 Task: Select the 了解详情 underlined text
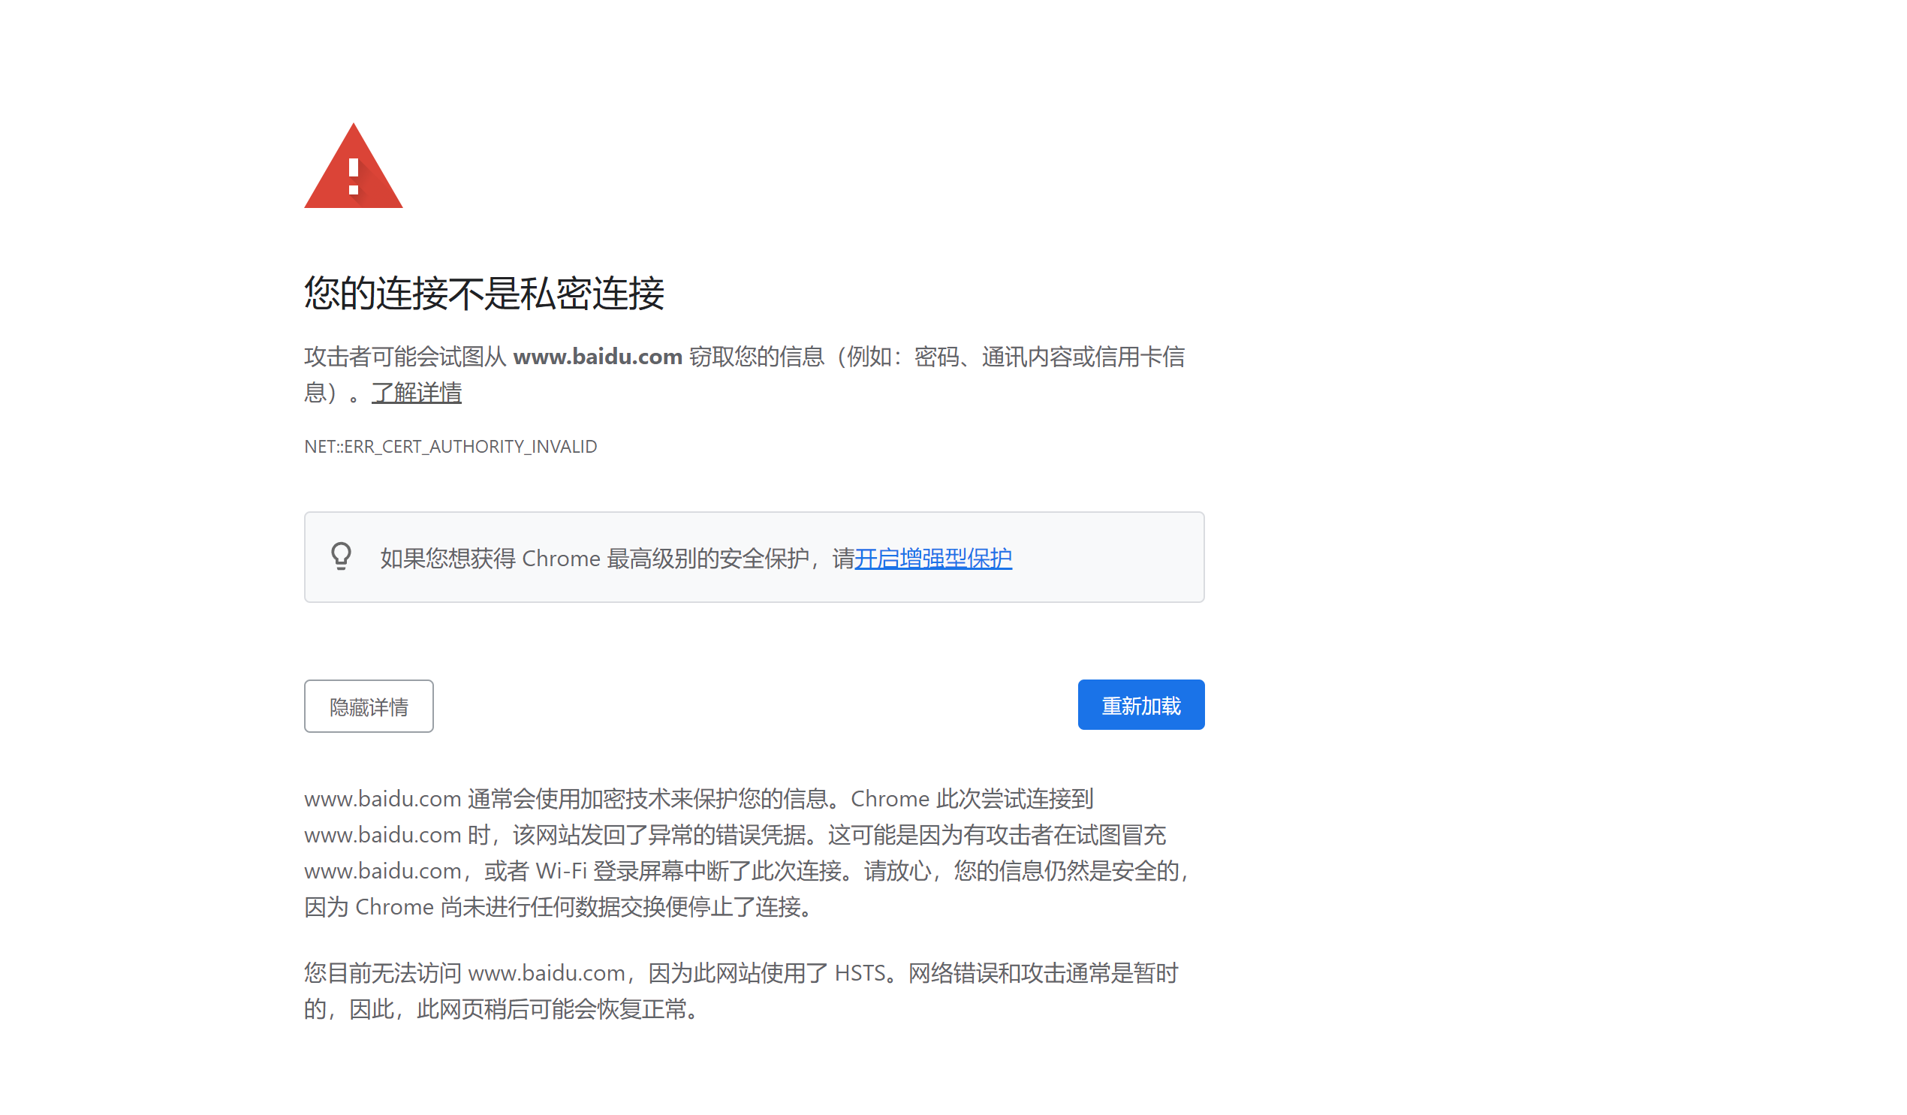point(416,393)
